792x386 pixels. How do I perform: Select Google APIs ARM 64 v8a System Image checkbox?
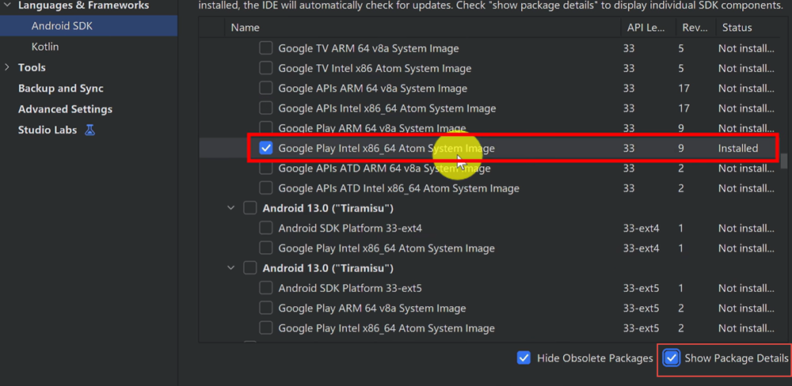click(266, 89)
